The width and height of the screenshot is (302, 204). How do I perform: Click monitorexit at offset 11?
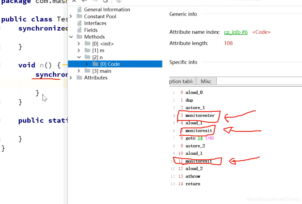coord(198,161)
